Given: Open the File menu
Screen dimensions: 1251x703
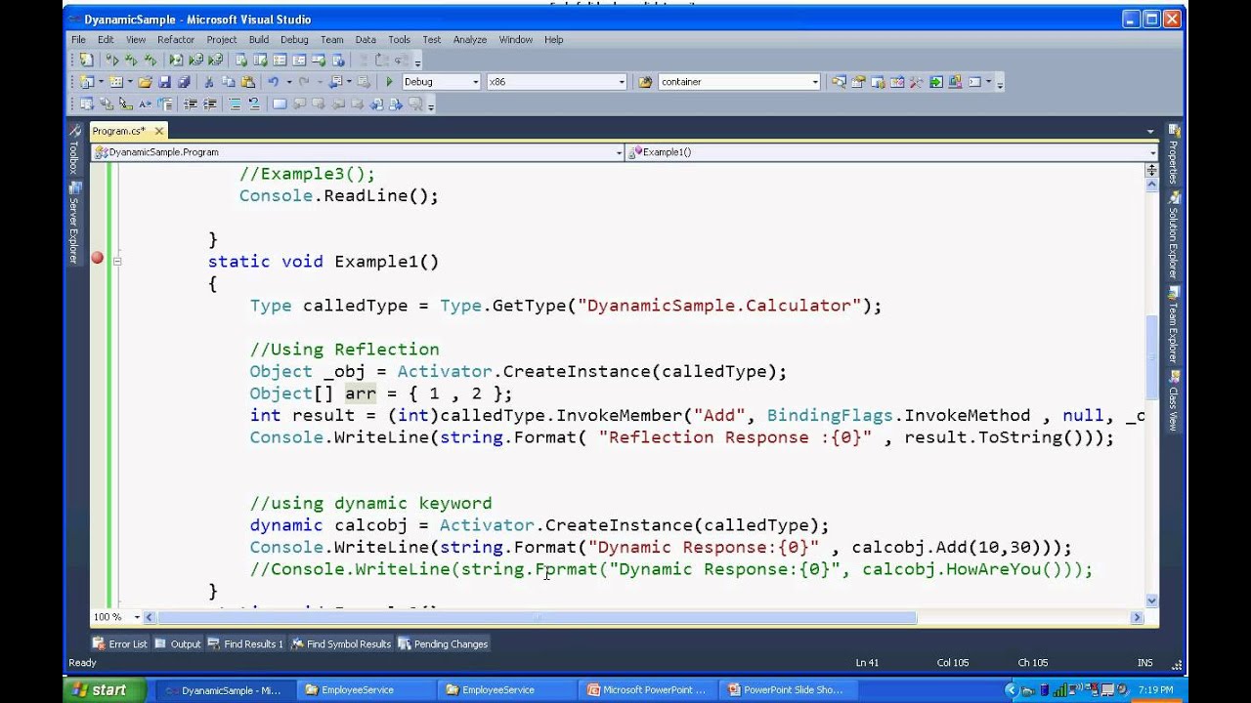Looking at the screenshot, I should click(78, 40).
